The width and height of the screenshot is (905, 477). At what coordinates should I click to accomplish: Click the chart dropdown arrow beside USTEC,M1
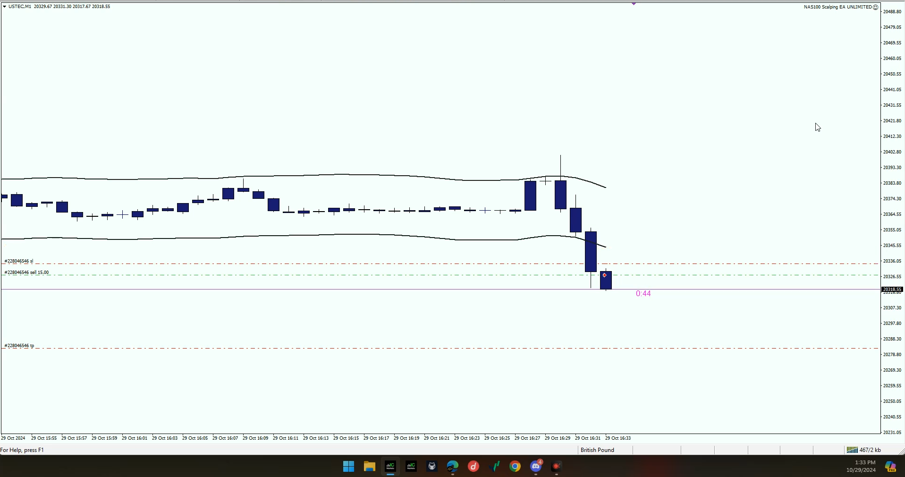tap(4, 7)
